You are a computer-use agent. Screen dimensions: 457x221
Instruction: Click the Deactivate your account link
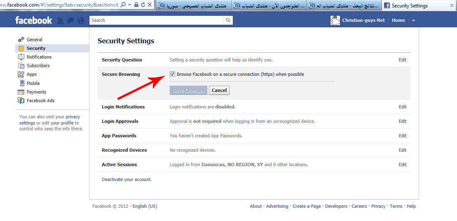[x=127, y=179]
